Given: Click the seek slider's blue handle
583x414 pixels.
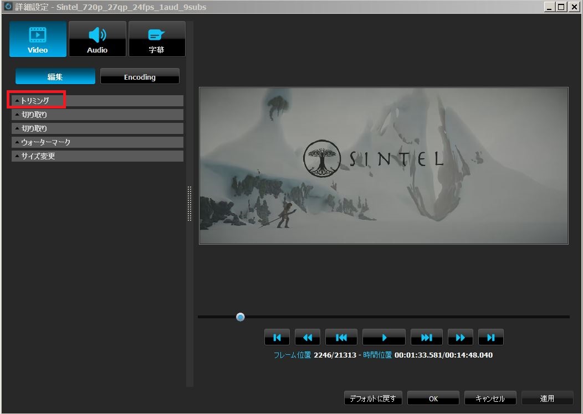Looking at the screenshot, I should (x=241, y=317).
